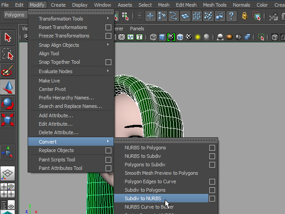Image resolution: width=285 pixels, height=214 pixels.
Task: Activate the Lasso select tool
Action: [x=8, y=54]
